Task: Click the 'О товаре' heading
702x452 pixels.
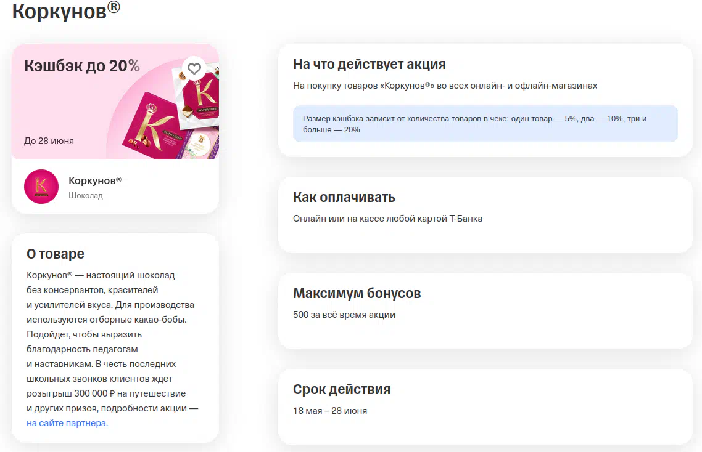Action: (56, 254)
